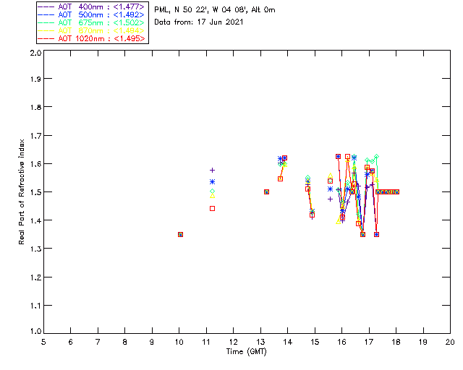This screenshot has height=370, width=463.
Task: Click x-axis tick label 7
Action: tap(98, 342)
